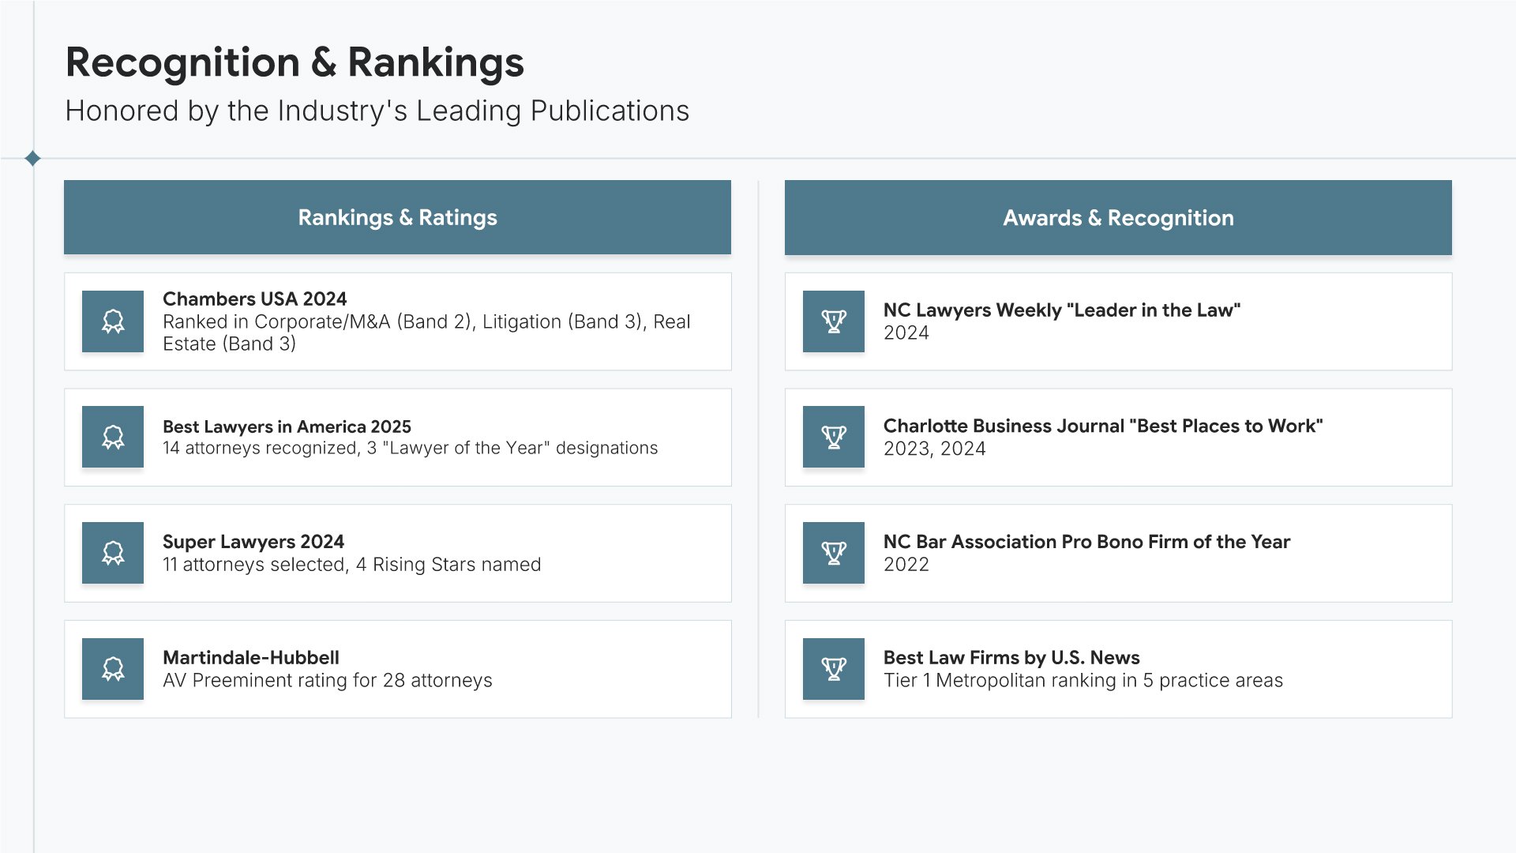The height and width of the screenshot is (853, 1516).
Task: Click the Recognition & Rankings slide title
Action: 295,62
